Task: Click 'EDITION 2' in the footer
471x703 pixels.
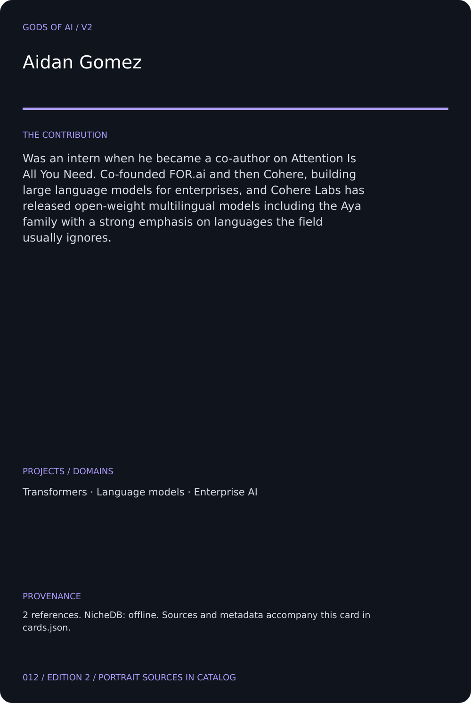Action: coord(68,678)
